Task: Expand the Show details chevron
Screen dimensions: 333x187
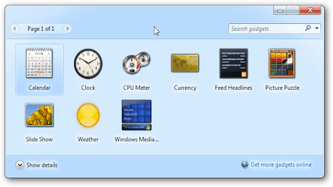Action: click(x=20, y=165)
